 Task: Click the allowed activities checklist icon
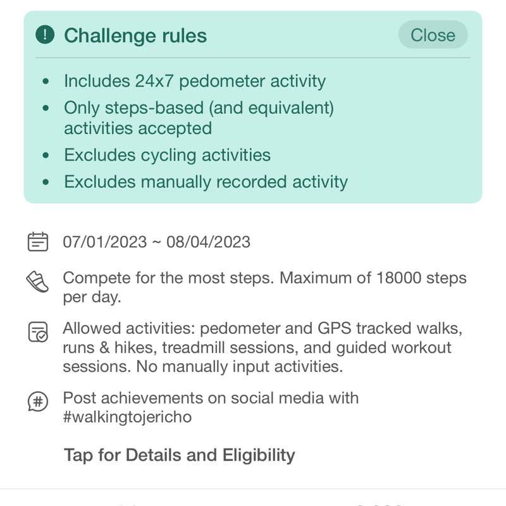[x=38, y=332]
